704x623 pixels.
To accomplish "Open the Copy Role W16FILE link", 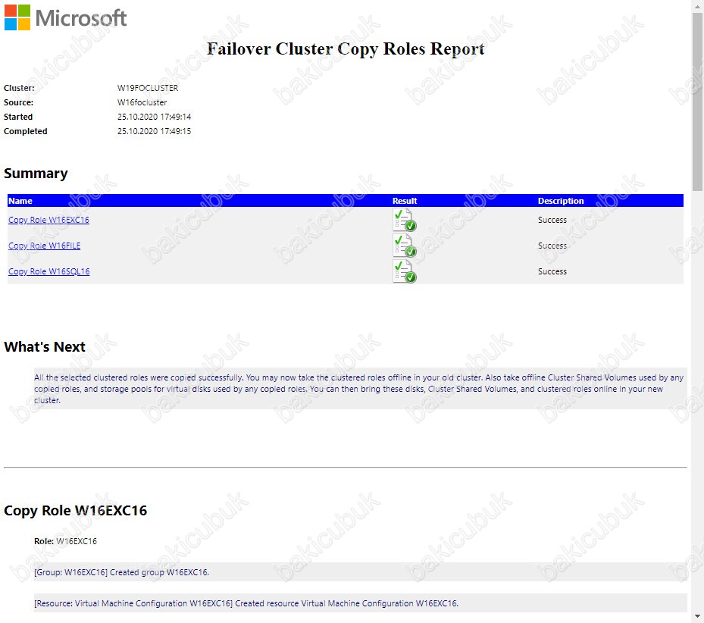I will tap(45, 246).
